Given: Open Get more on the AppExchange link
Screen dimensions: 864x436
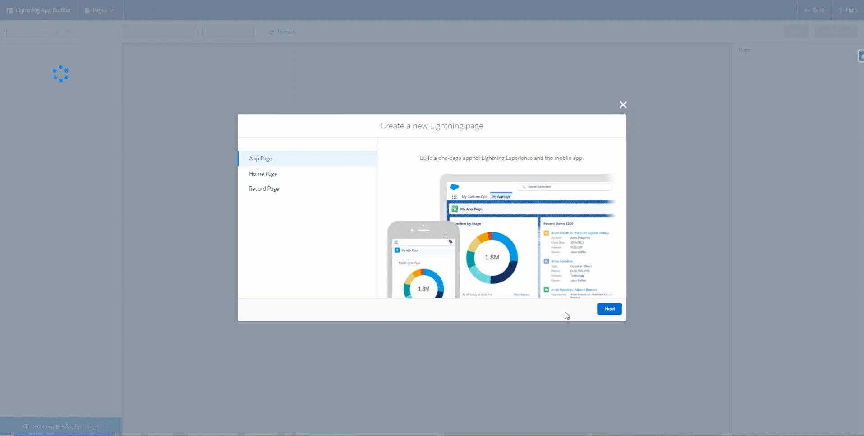Looking at the screenshot, I should pos(60,427).
